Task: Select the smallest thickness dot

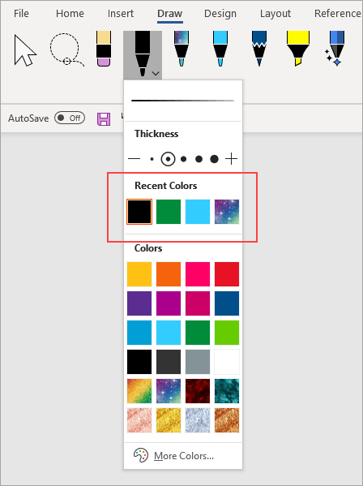Action: click(152, 159)
